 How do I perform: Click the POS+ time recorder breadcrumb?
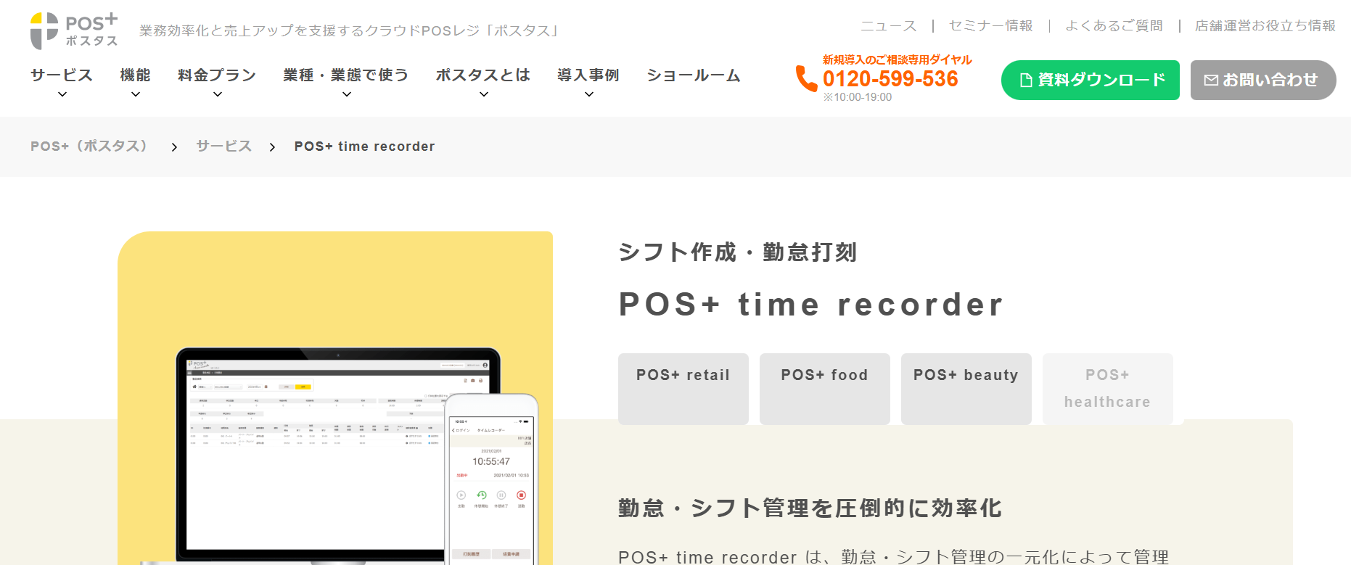[x=364, y=147]
